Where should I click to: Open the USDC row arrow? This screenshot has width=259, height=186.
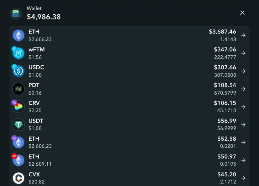click(x=243, y=71)
